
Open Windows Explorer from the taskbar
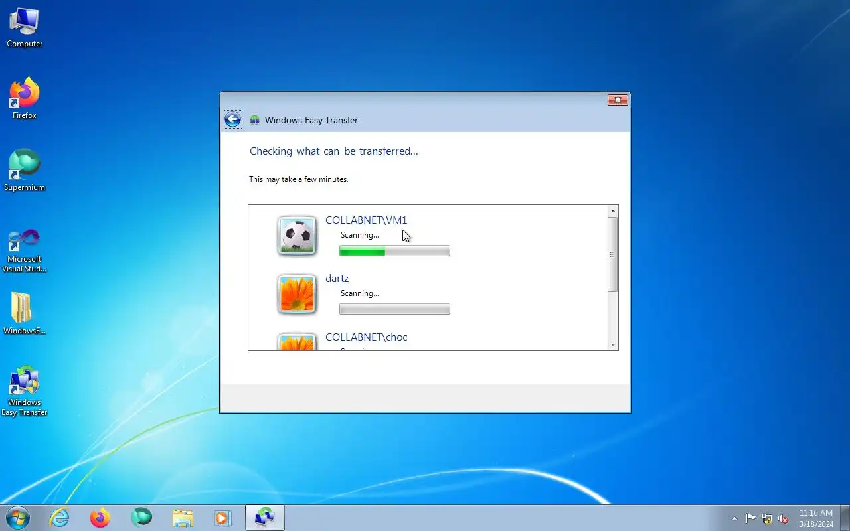click(183, 518)
